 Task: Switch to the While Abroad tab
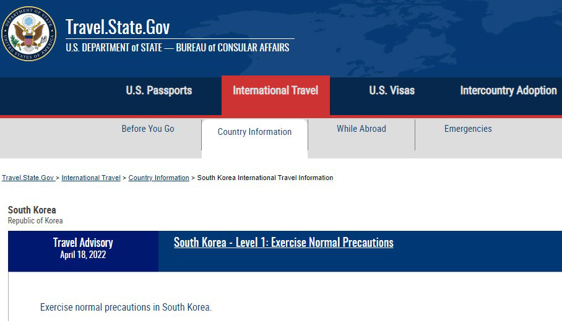[x=361, y=129]
